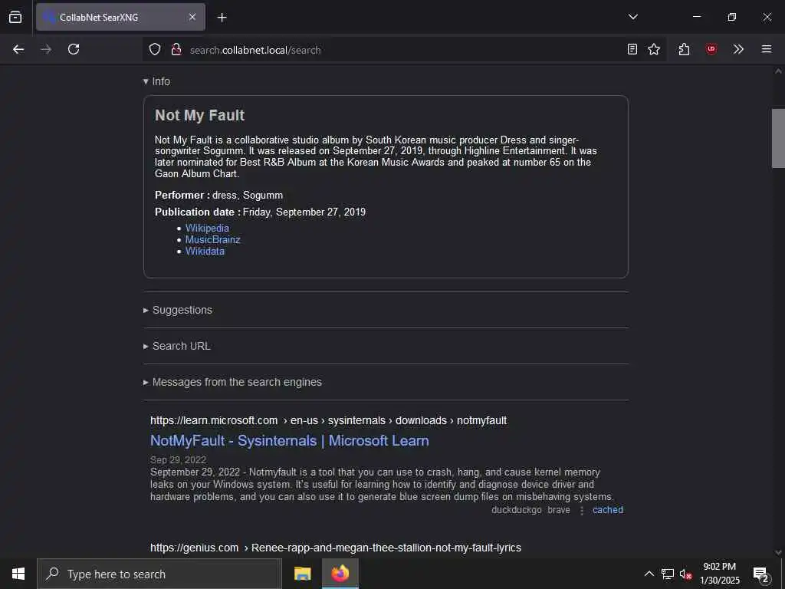785x589 pixels.
Task: Close the CollabNet SearXNG tab
Action: [192, 17]
